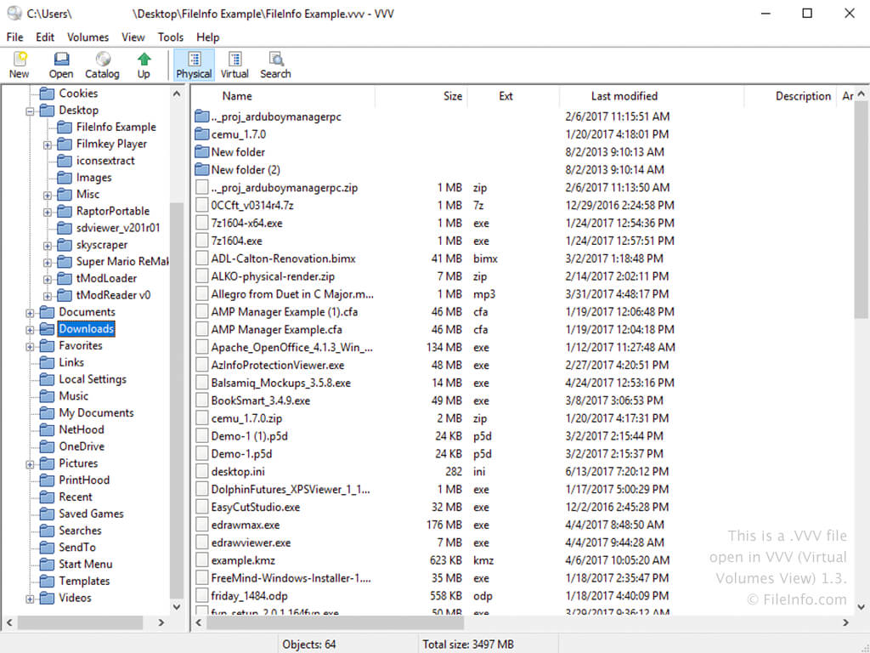Open the File menu
This screenshot has height=653, width=870.
15,37
